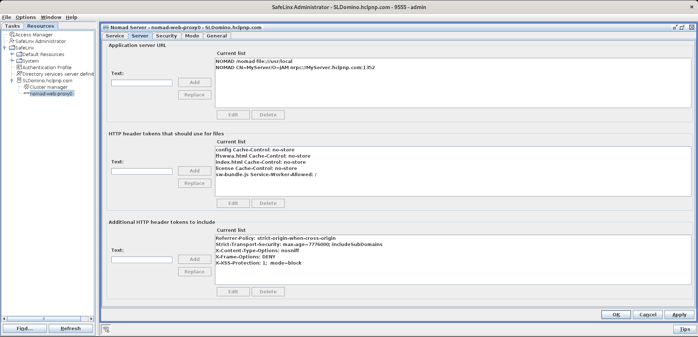Screen dimensions: 698x337
Task: Open the Window menu
Action: tap(51, 17)
